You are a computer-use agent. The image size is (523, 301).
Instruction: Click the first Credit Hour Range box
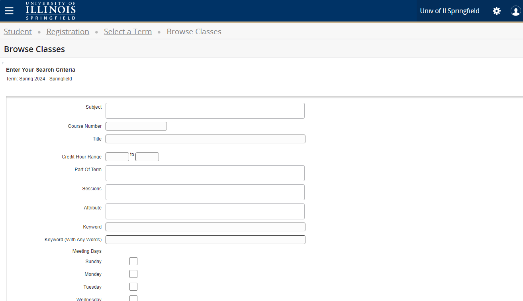117,156
